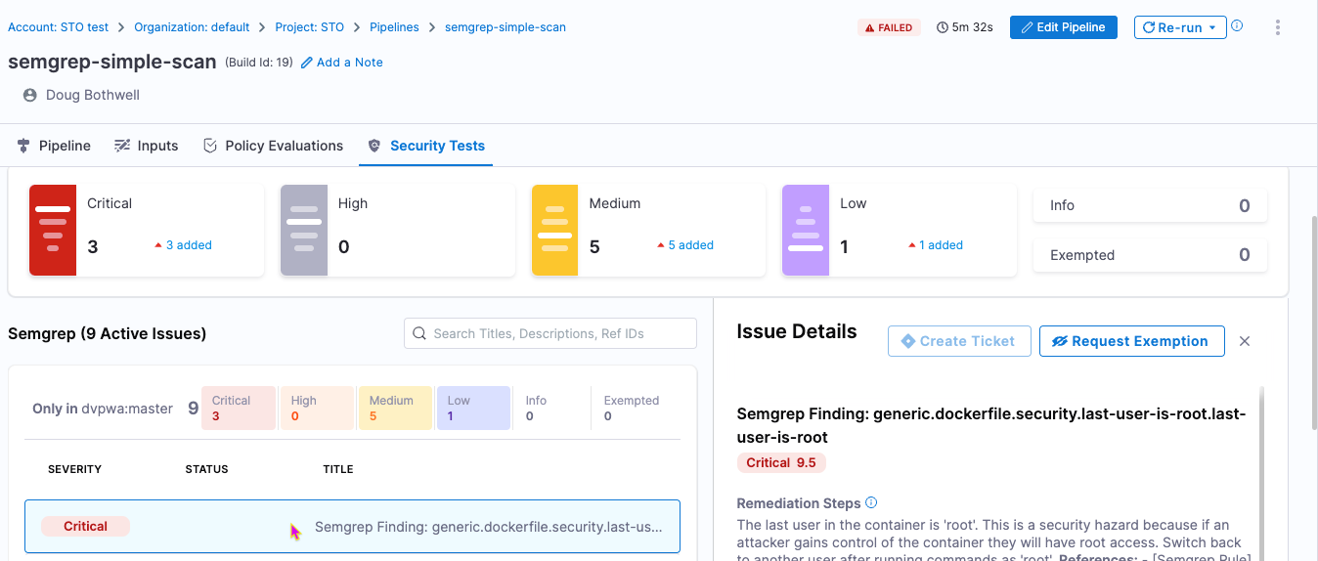Open the Policy Evaluations tab
Image resolution: width=1318 pixels, height=561 pixels.
click(273, 146)
